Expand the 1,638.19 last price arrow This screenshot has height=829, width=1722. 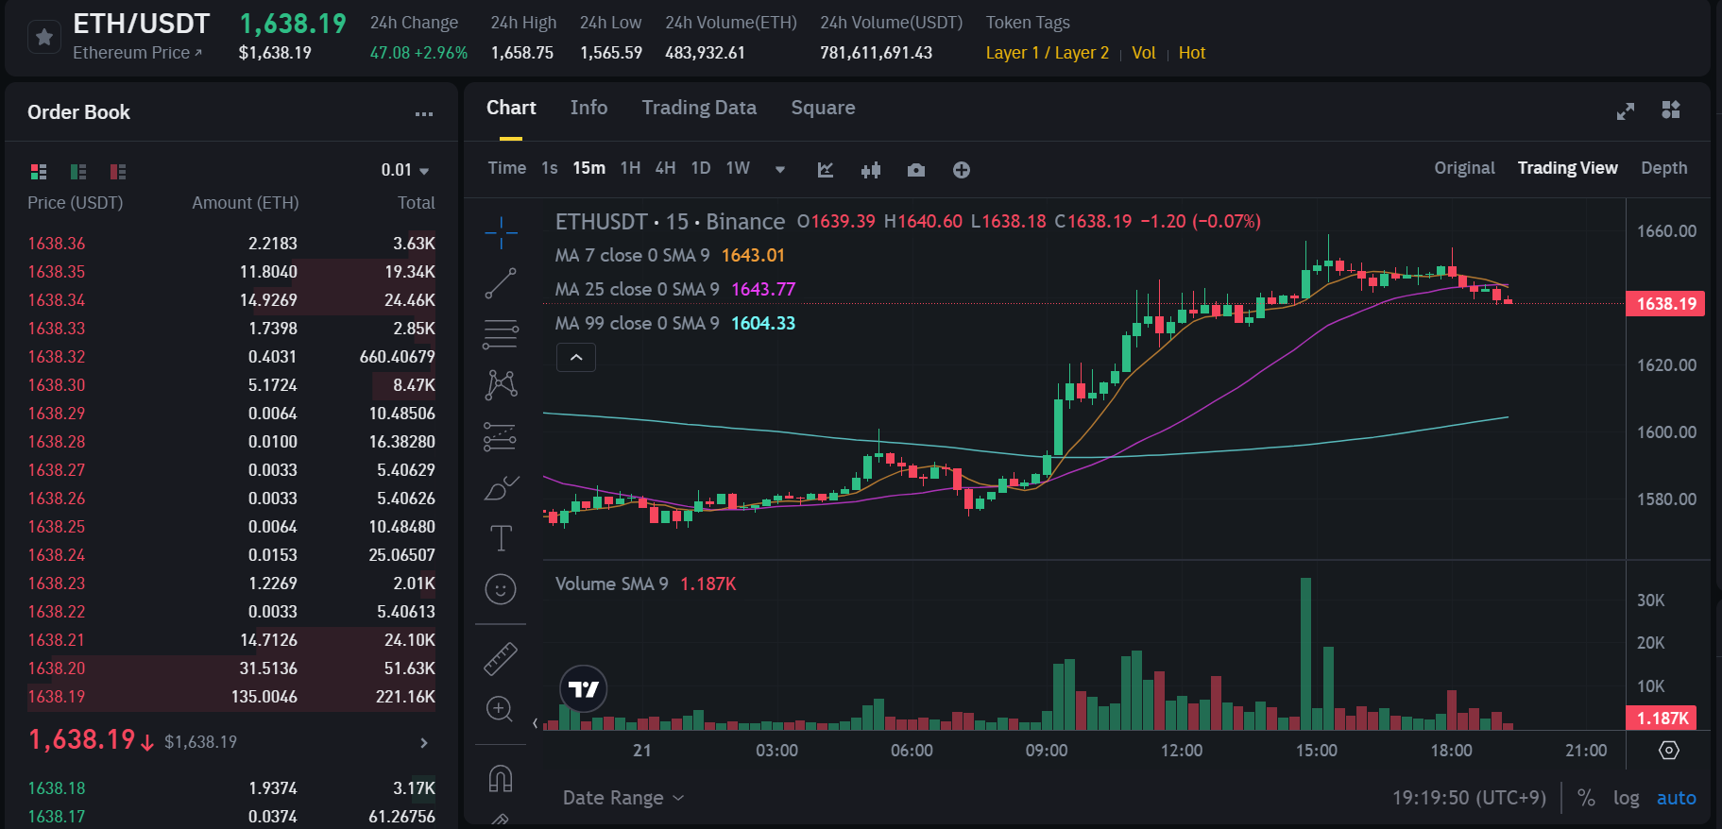click(424, 743)
